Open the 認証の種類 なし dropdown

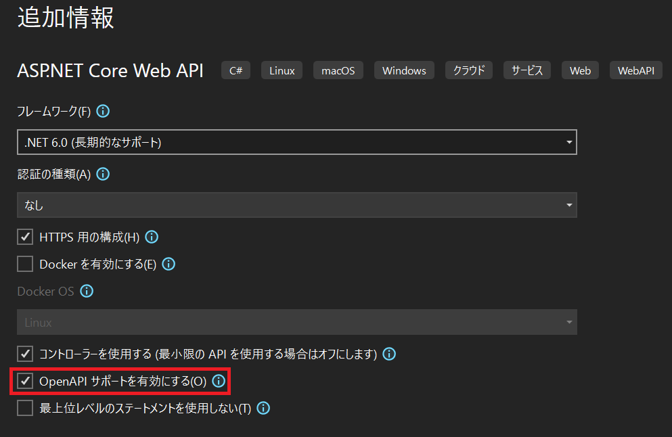(297, 205)
